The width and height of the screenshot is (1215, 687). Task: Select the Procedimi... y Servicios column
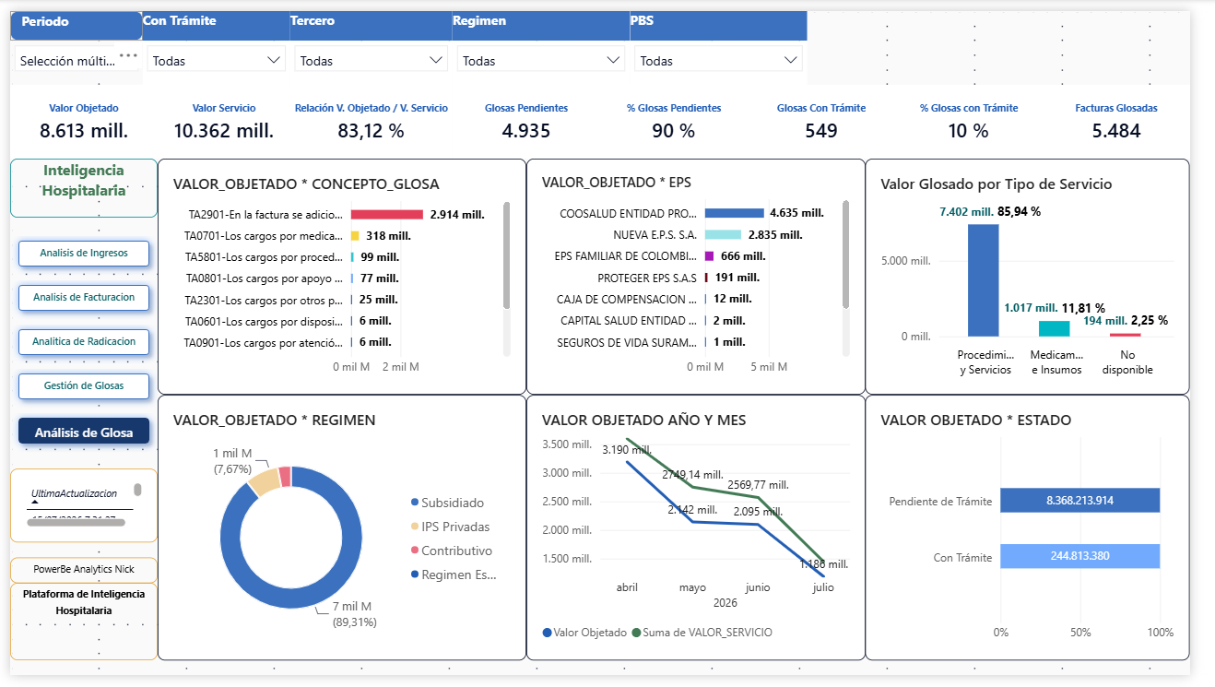coord(983,280)
